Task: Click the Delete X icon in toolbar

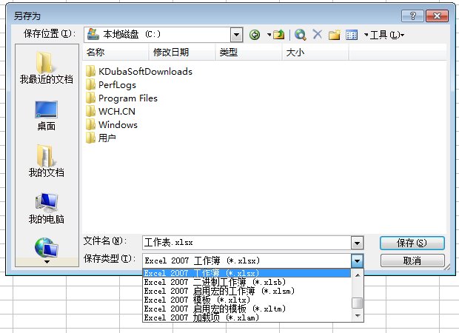Action: pyautogui.click(x=318, y=35)
